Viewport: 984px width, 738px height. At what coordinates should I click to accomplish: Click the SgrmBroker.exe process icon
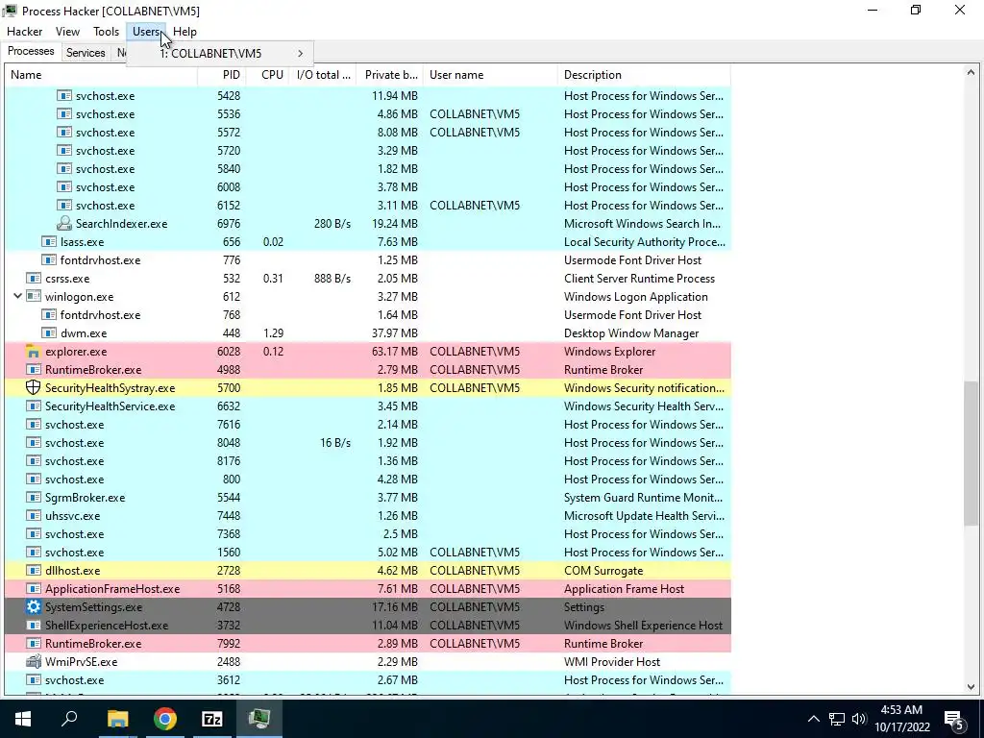pyautogui.click(x=34, y=497)
